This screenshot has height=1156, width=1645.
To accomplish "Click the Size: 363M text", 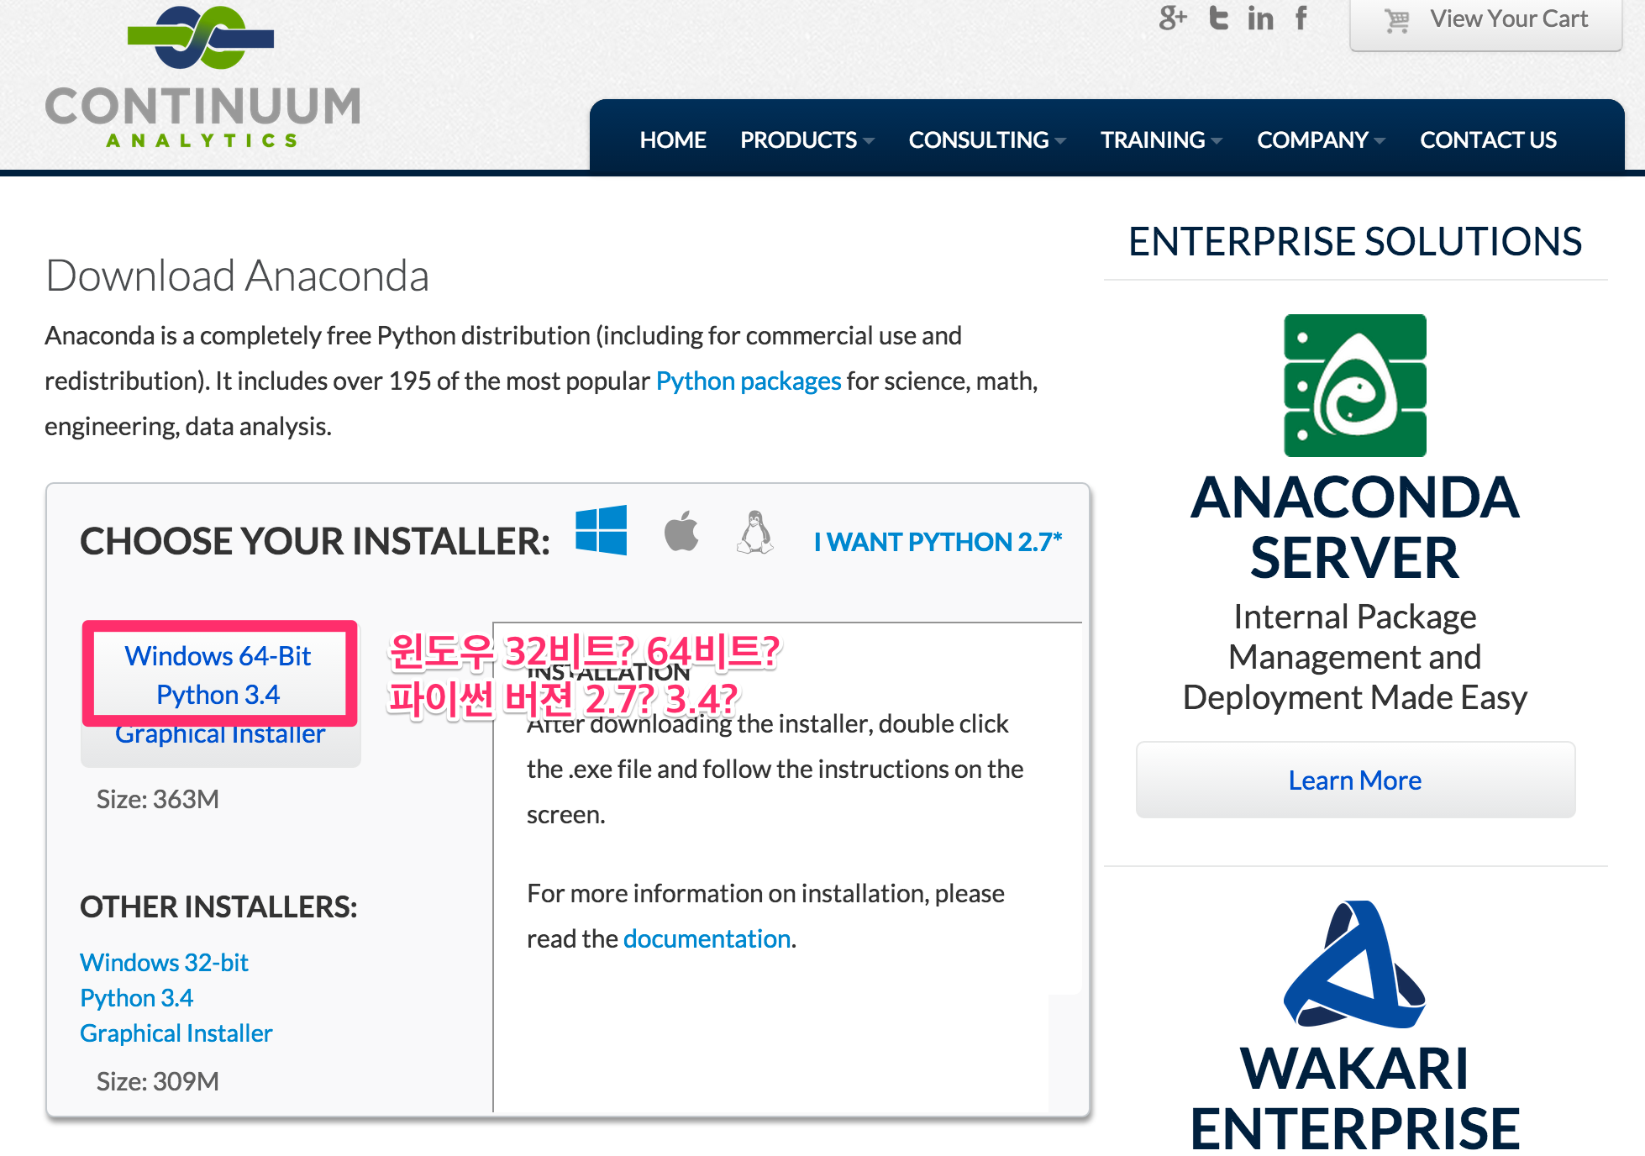I will tap(157, 799).
